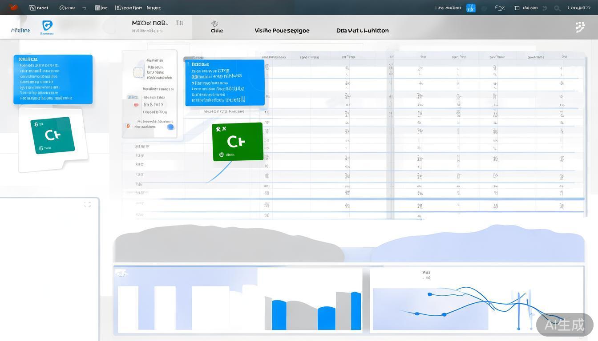Viewport: 598px width, 341px height.
Task: Toggle the blue round switch in popup panel
Action: click(x=170, y=127)
